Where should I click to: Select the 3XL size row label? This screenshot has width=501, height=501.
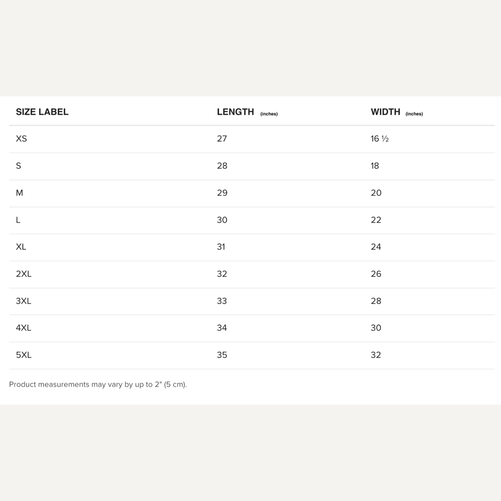(23, 301)
